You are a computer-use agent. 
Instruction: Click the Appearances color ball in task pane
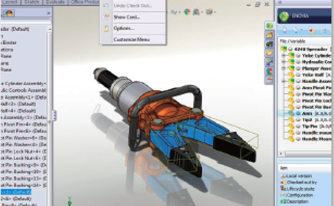click(269, 71)
